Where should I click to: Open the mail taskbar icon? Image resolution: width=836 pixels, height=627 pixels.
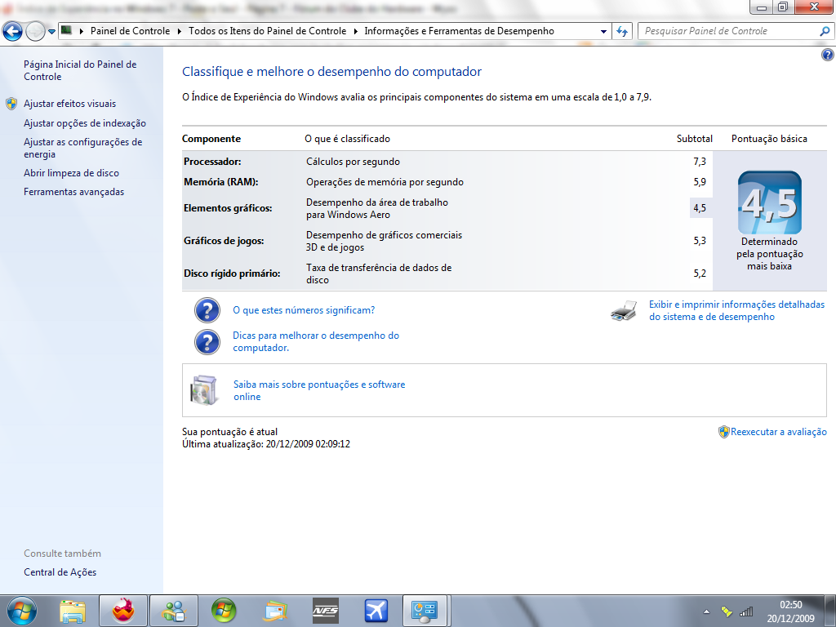(x=275, y=611)
